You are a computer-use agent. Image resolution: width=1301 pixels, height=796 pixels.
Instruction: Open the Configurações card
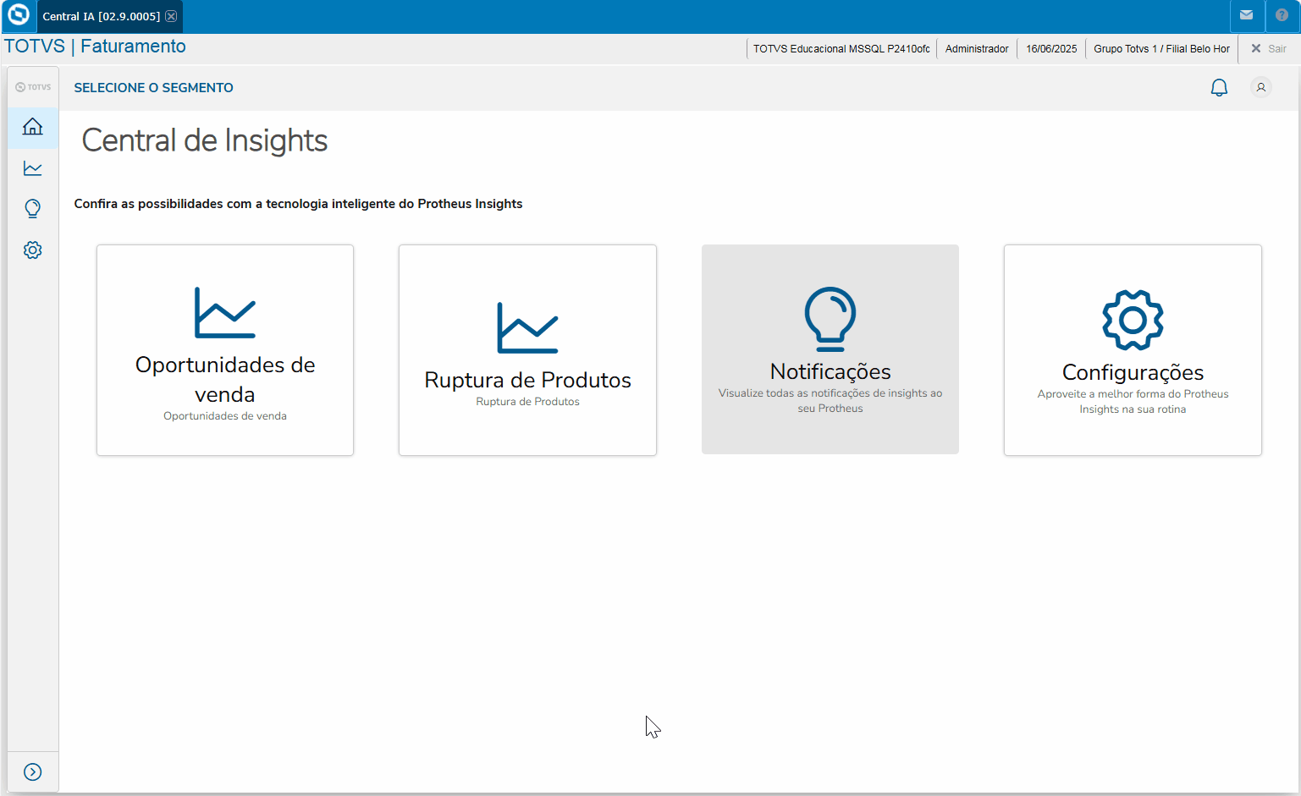[x=1133, y=350]
